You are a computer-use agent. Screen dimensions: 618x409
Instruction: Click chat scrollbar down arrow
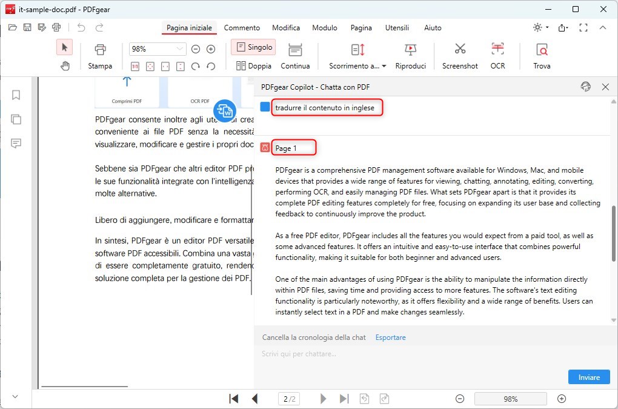(x=613, y=321)
